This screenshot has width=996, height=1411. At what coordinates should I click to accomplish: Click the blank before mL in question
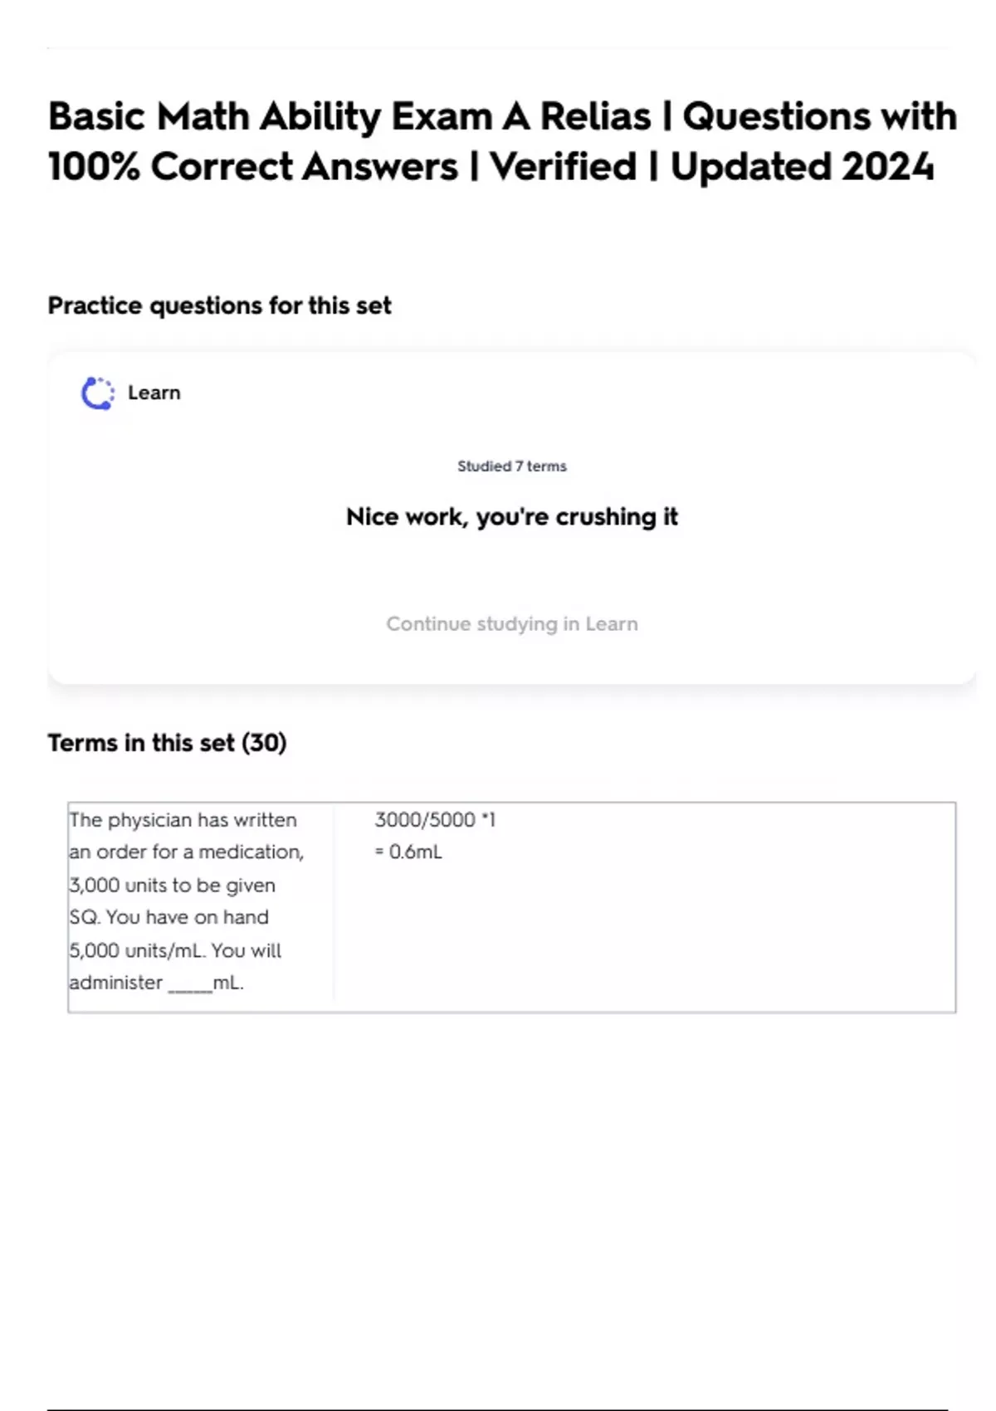click(190, 984)
